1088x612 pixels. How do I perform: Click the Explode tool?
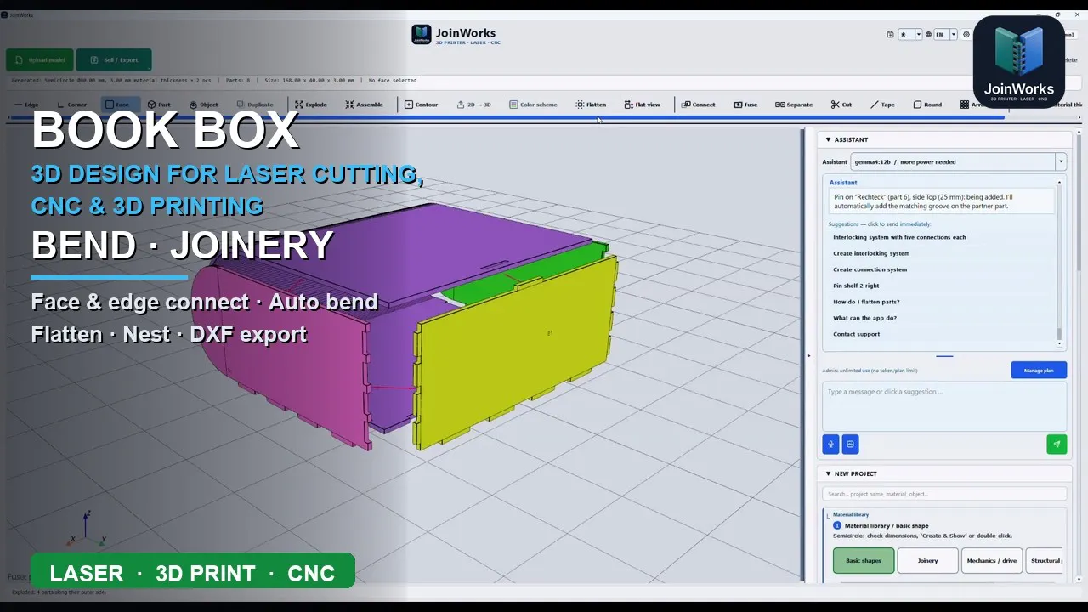coord(310,105)
